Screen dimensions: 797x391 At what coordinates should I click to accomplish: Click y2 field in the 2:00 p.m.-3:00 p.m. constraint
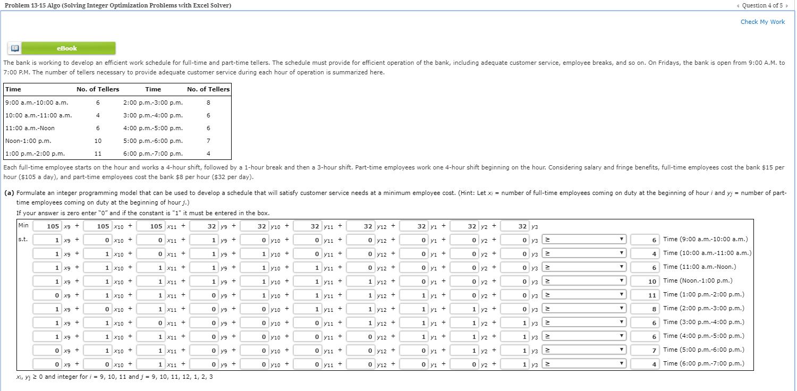pos(464,309)
